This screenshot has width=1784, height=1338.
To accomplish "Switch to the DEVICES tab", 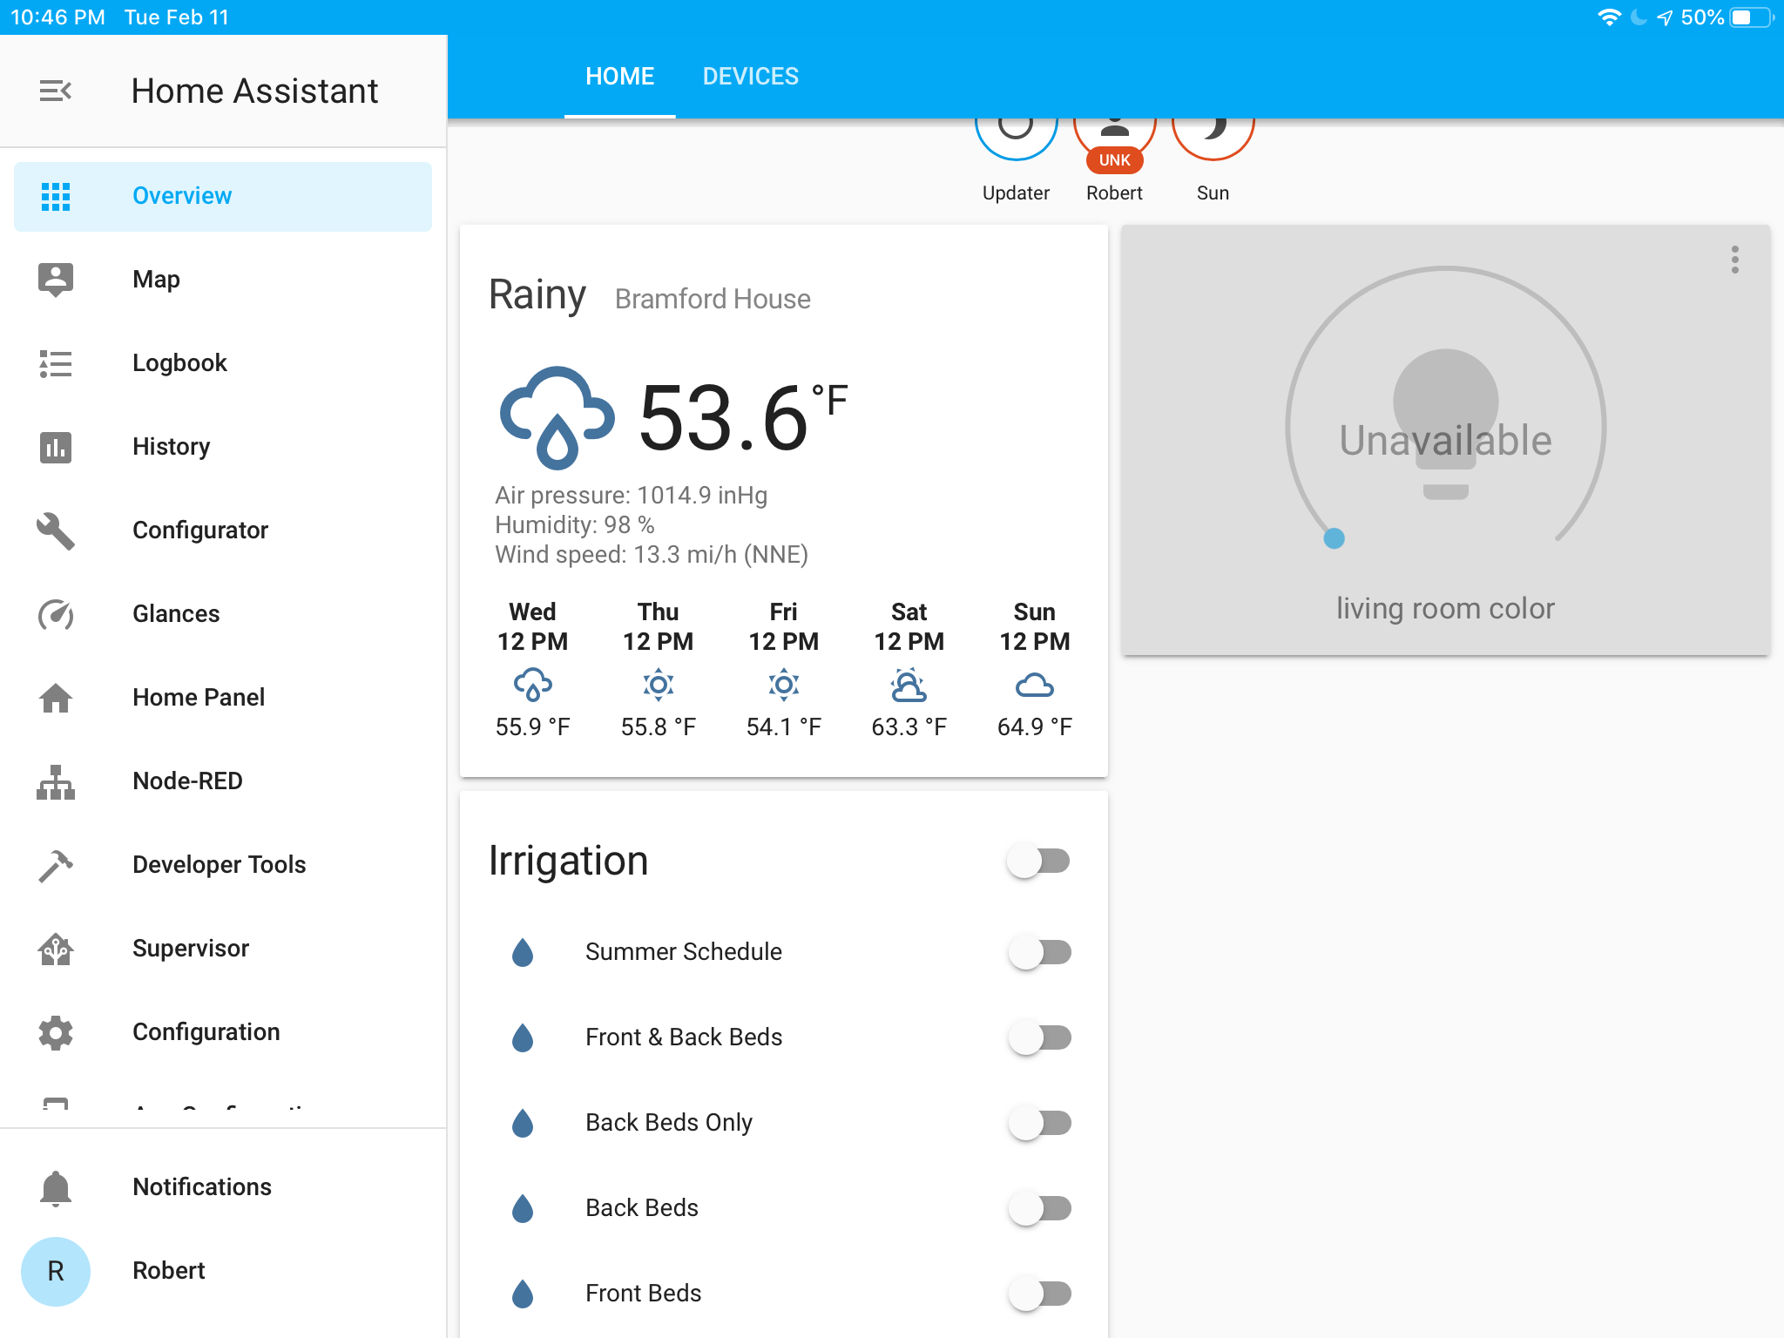I will pos(750,77).
